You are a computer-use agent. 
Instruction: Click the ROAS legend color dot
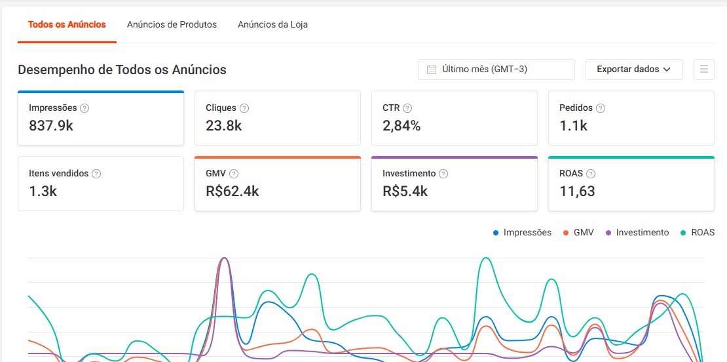click(684, 233)
